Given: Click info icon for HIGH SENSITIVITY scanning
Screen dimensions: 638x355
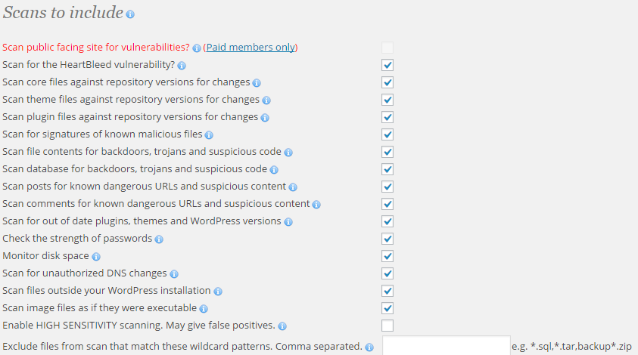Looking at the screenshot, I should pos(282,326).
